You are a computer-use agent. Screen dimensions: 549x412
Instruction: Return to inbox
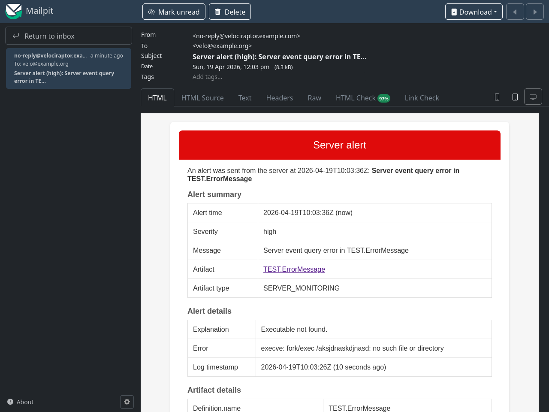[x=69, y=36]
